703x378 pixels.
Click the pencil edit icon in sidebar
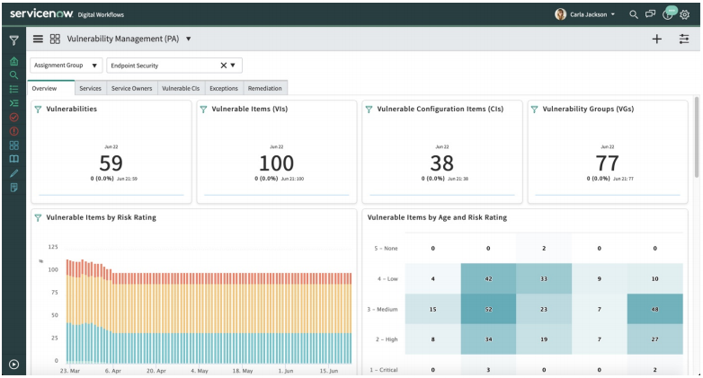click(x=13, y=172)
